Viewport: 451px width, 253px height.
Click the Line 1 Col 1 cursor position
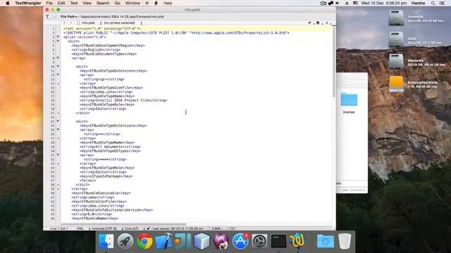click(x=59, y=228)
